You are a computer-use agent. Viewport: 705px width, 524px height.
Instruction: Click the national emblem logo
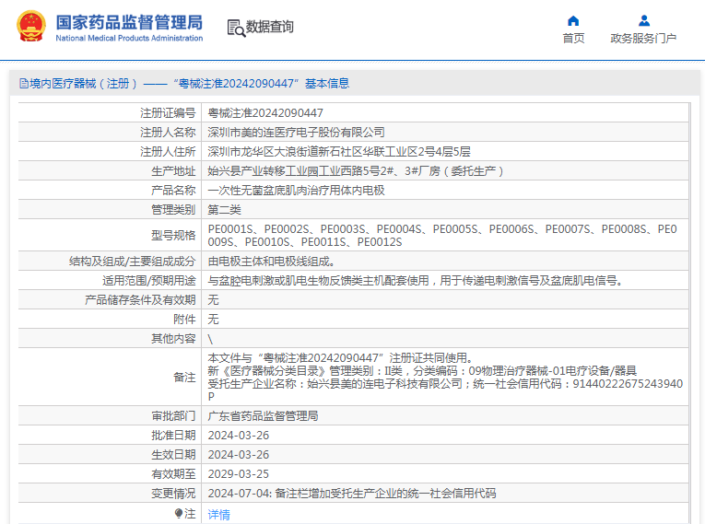tap(31, 26)
